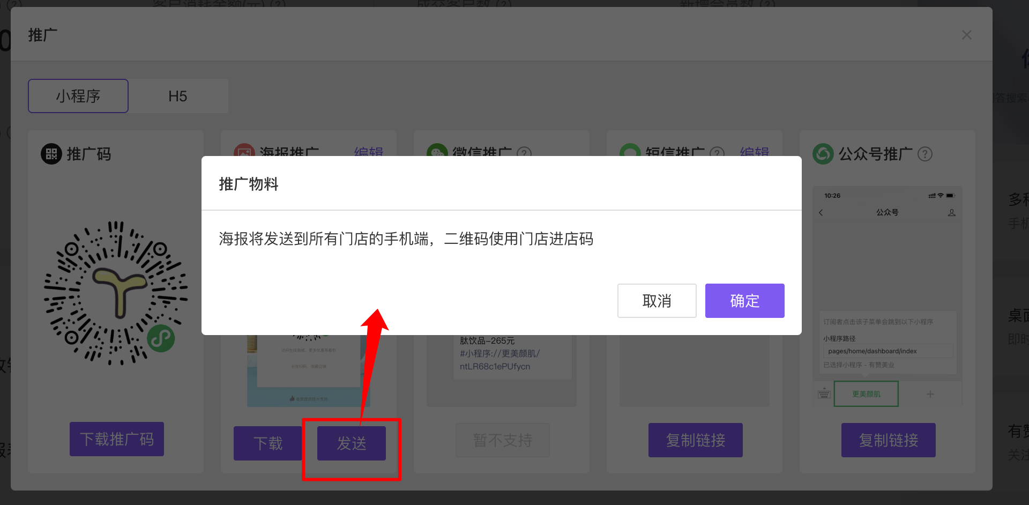The width and height of the screenshot is (1029, 505).
Task: Click the mini program QR code image
Action: 116,293
